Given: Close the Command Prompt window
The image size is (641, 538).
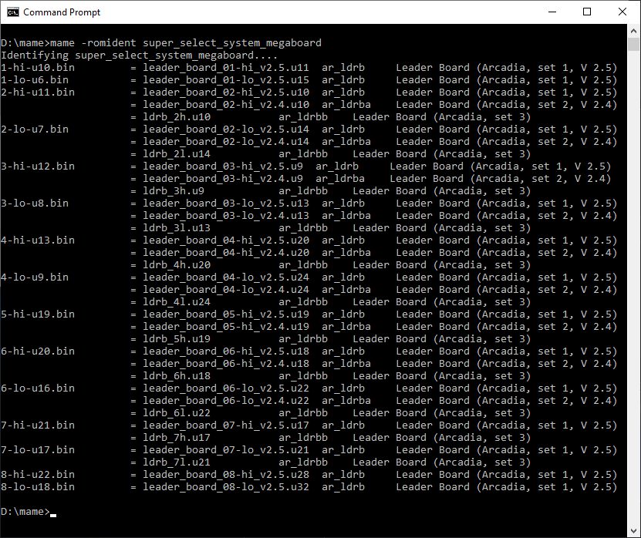Looking at the screenshot, I should pos(622,12).
